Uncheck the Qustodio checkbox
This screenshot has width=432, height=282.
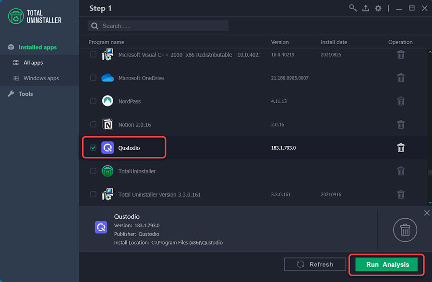[93, 148]
